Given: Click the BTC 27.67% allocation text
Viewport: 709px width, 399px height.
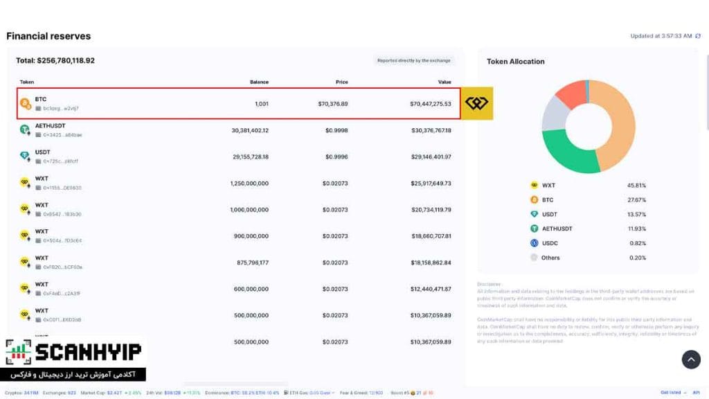Looking at the screenshot, I should pyautogui.click(x=637, y=200).
